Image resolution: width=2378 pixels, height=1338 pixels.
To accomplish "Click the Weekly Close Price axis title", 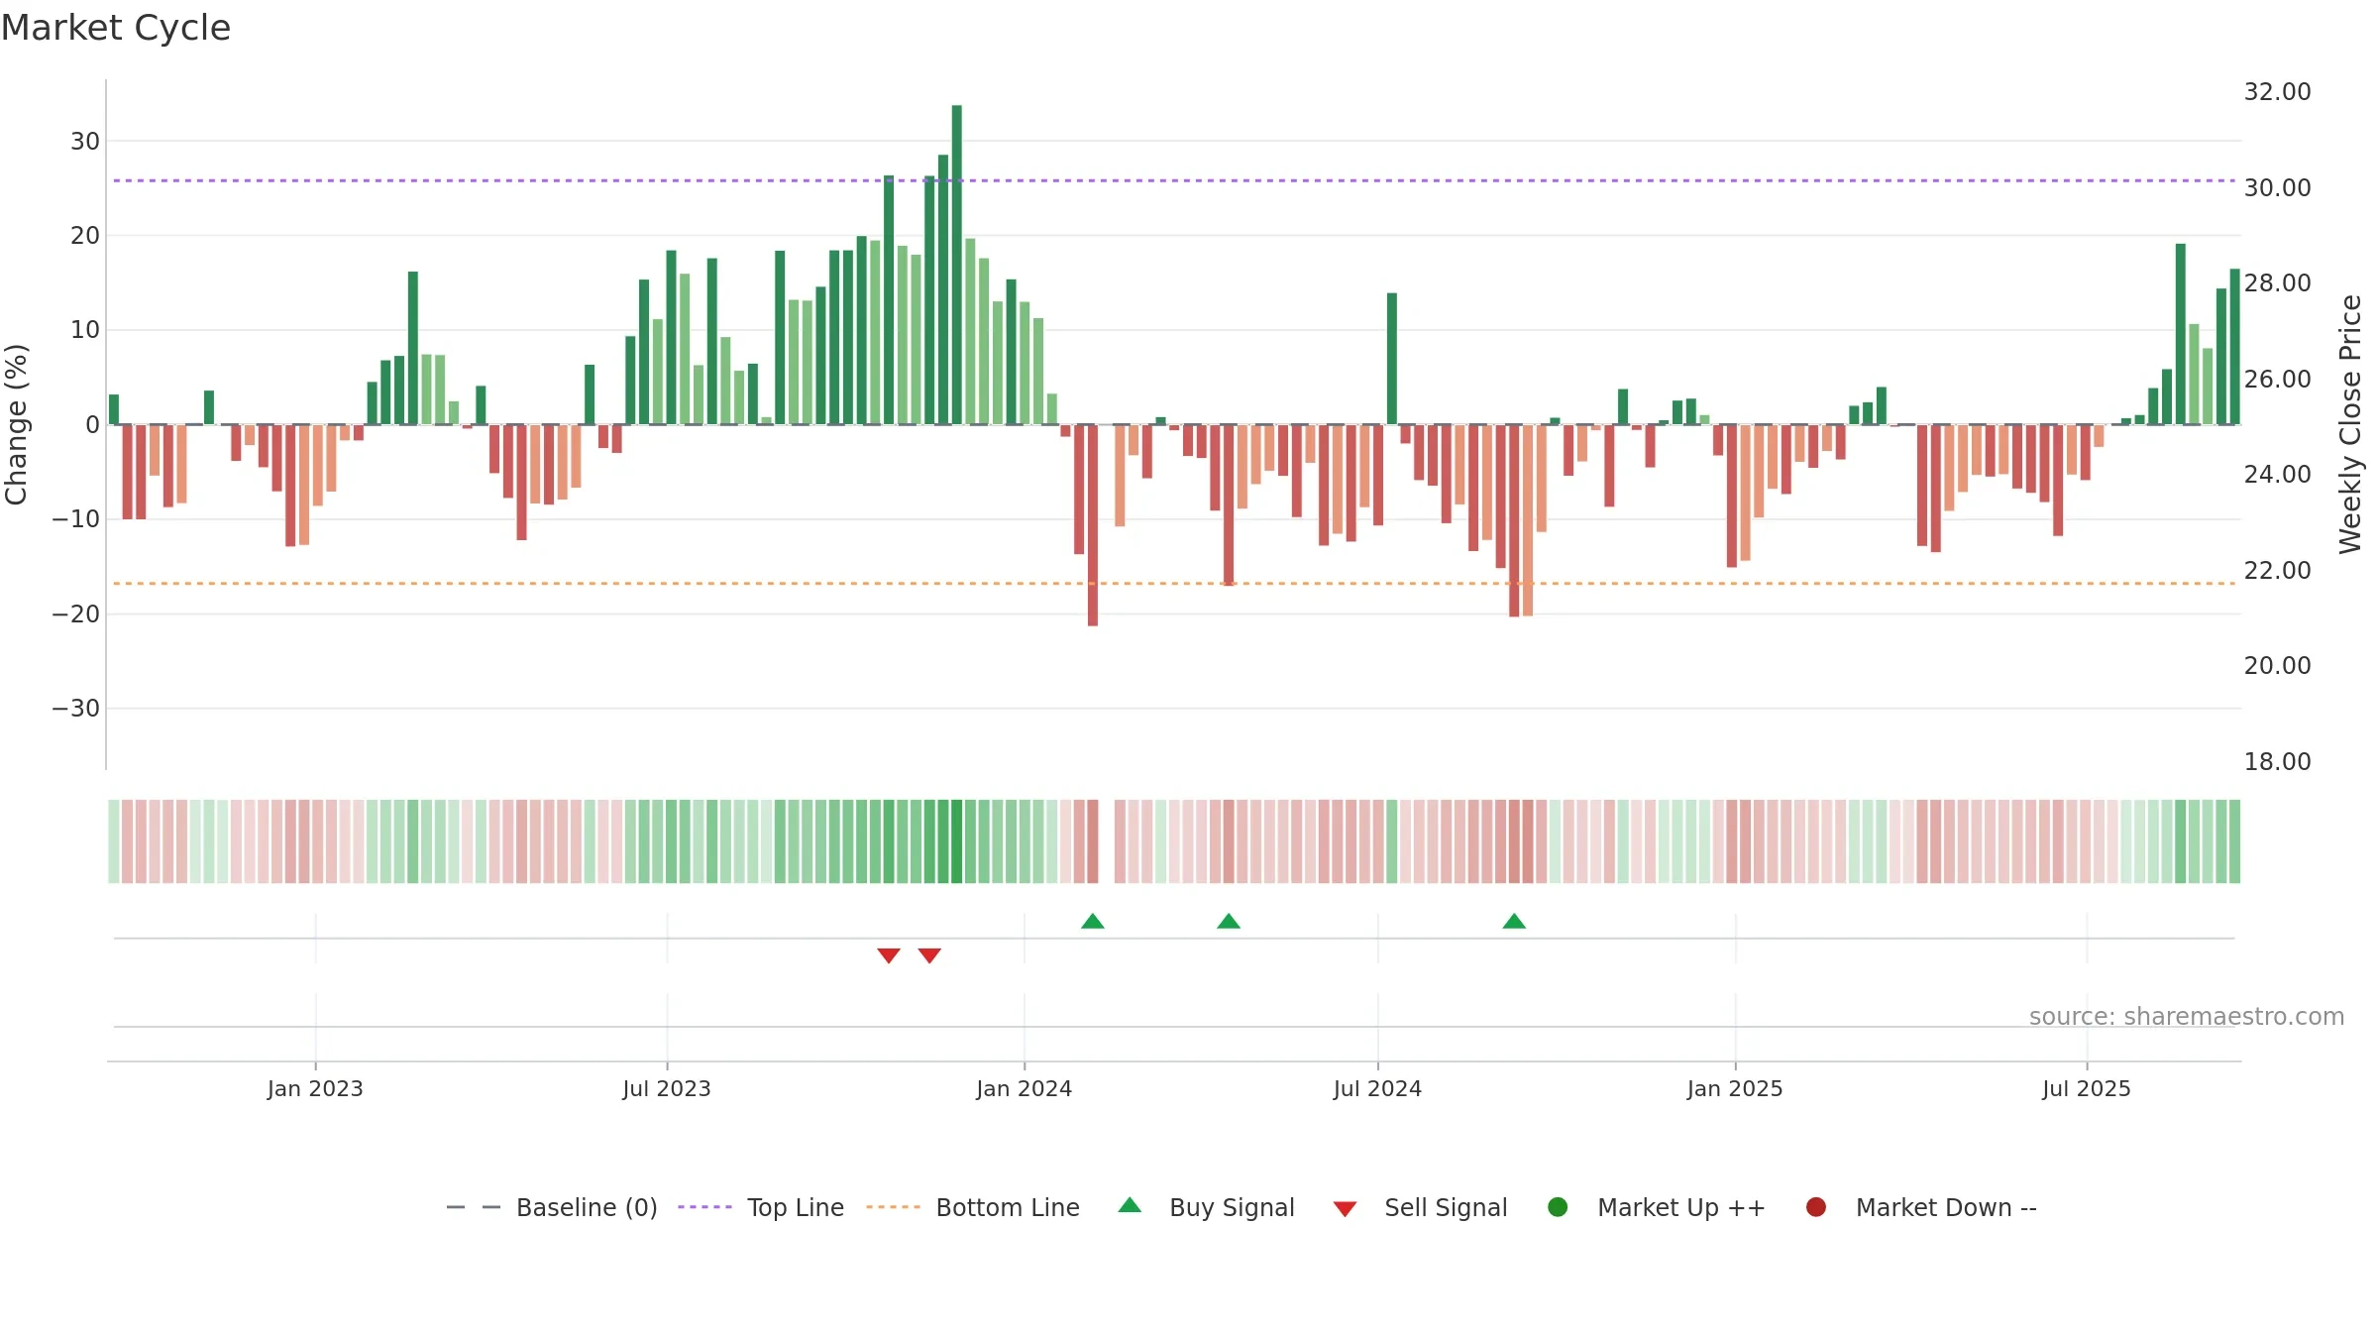I will pos(2350,424).
